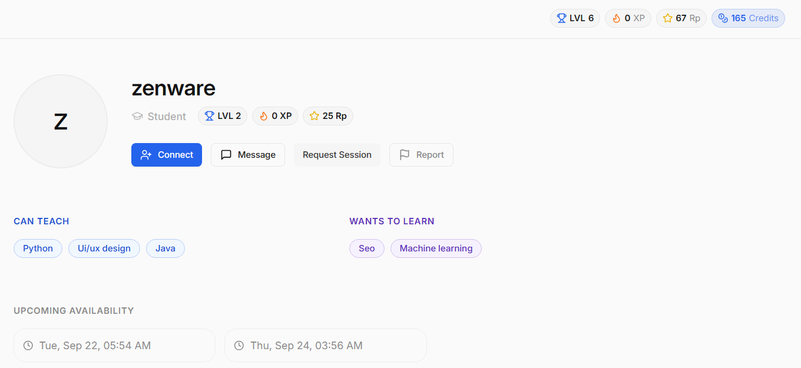Click the LVL 6 text in header
This screenshot has height=368, width=801.
point(581,18)
